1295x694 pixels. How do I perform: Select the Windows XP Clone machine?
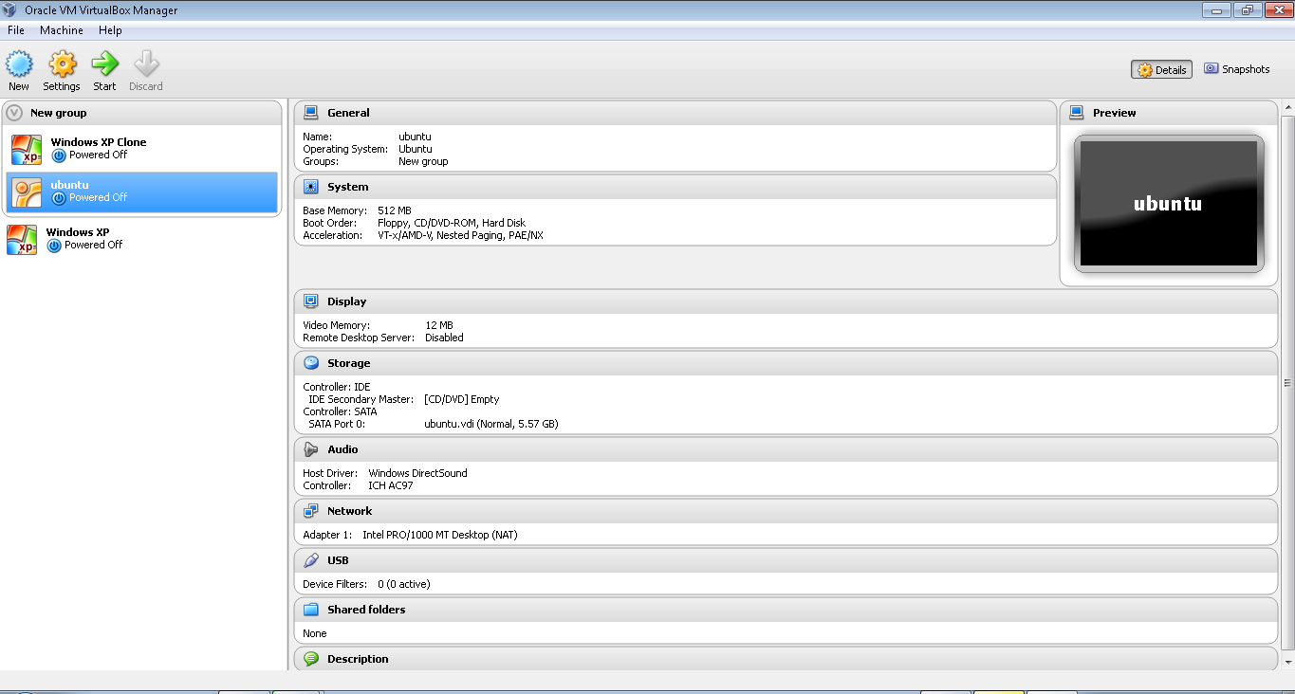pos(142,149)
